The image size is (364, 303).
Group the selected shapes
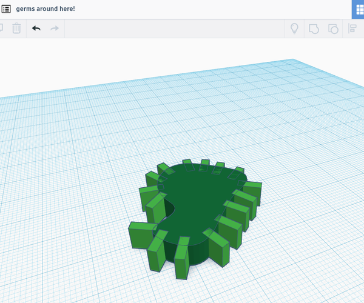[314, 28]
